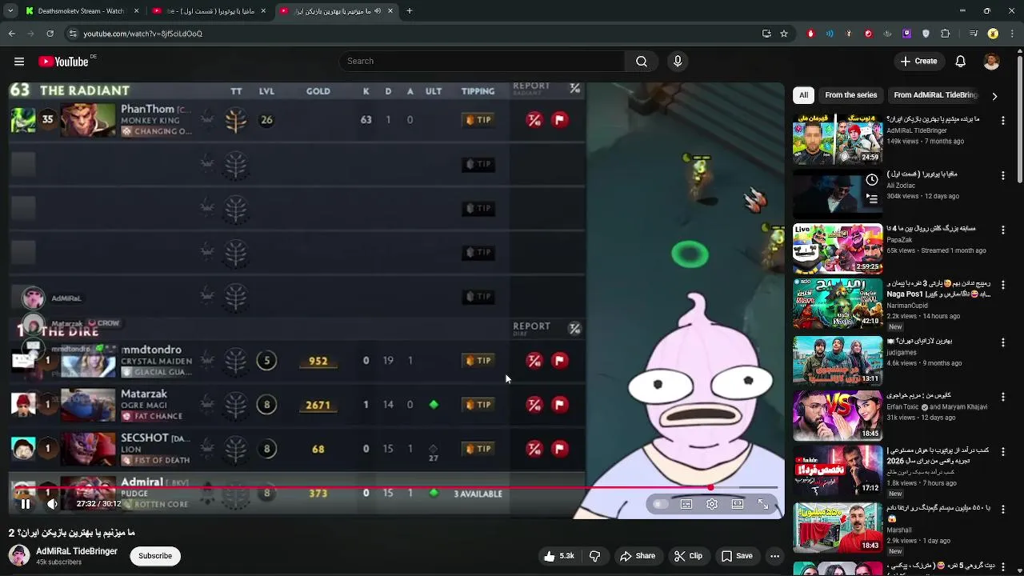Pause the video

[x=26, y=504]
